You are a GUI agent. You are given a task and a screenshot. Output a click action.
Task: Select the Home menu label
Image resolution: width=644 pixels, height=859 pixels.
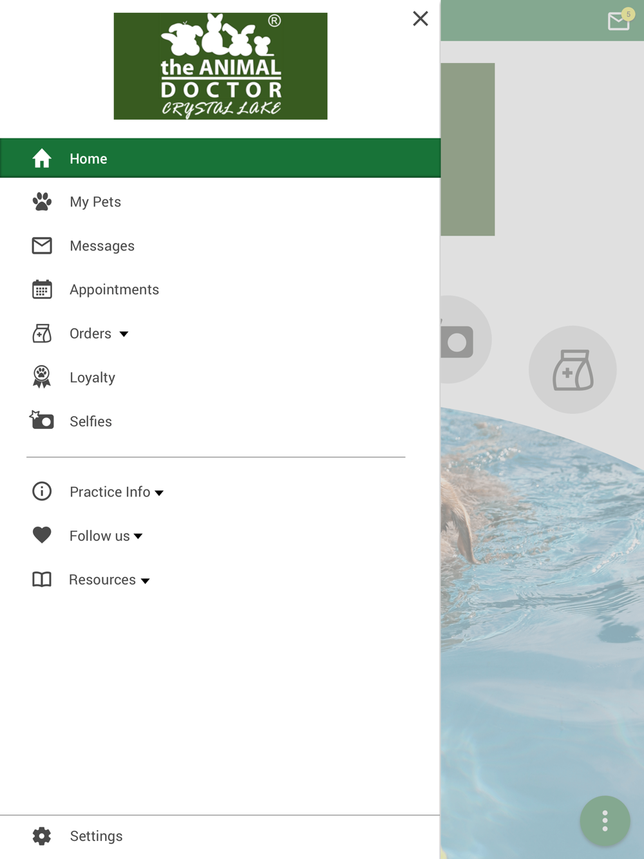(x=88, y=159)
